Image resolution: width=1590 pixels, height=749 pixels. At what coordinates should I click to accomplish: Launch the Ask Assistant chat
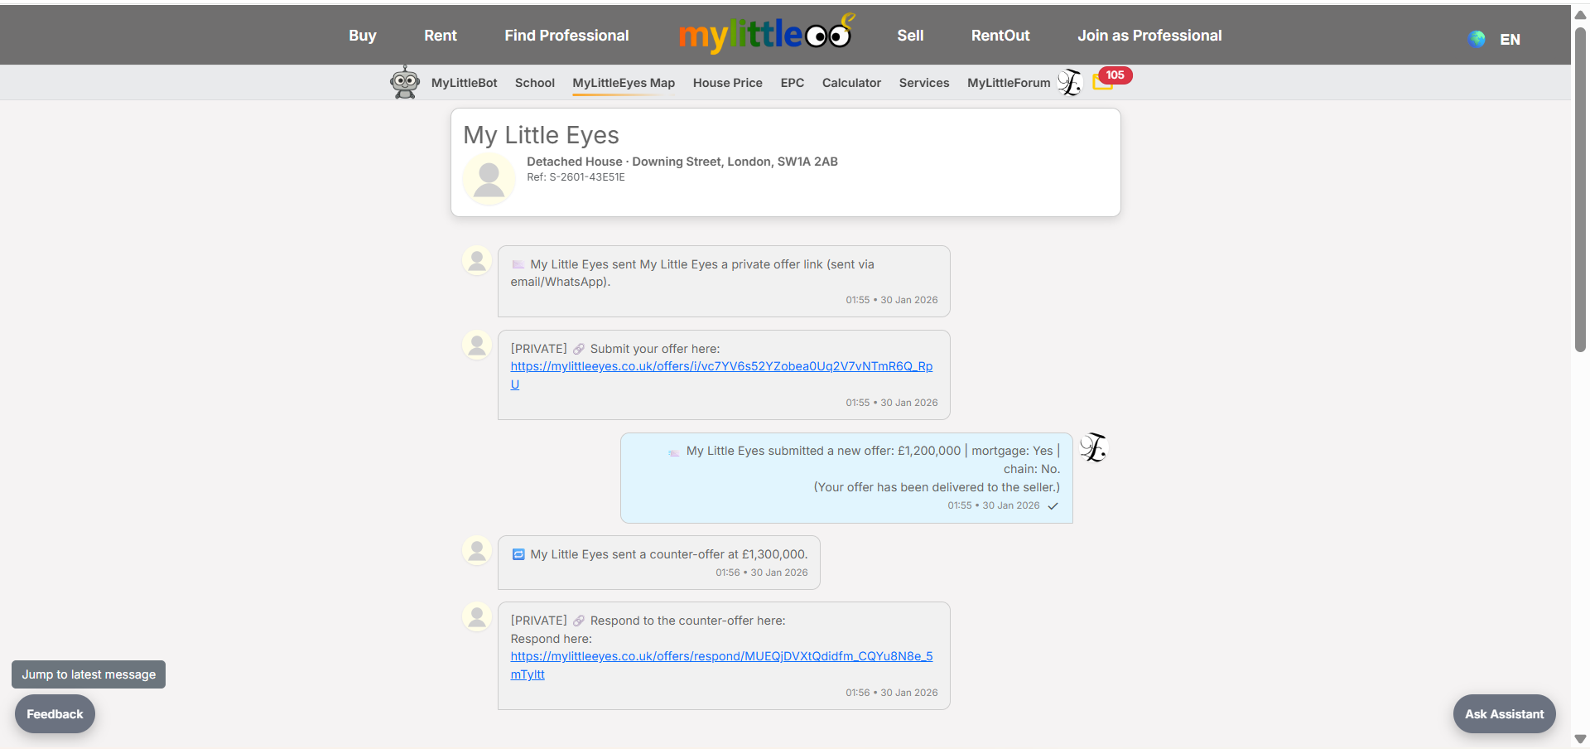click(1504, 713)
